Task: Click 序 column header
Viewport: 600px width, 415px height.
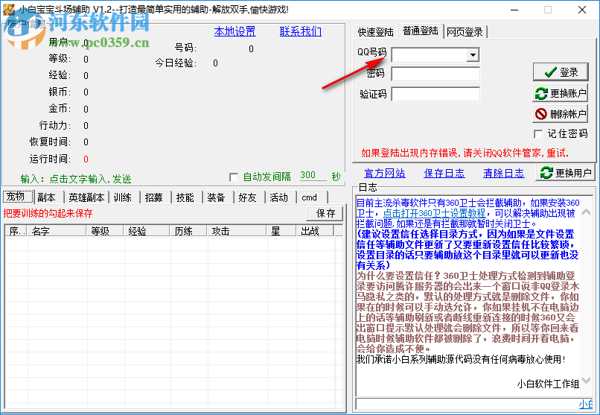Action: [16, 231]
